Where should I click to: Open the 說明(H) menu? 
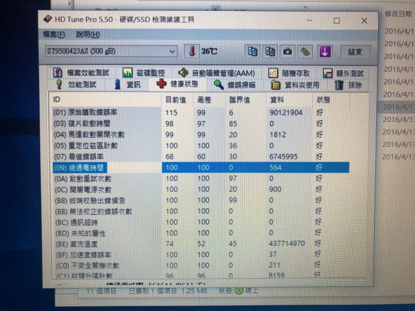coord(88,35)
